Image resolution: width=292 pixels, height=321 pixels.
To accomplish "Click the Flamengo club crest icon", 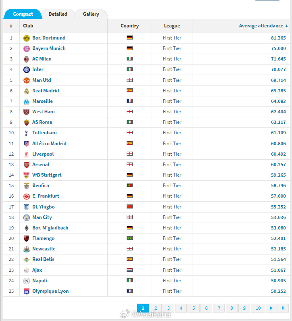I will point(27,238).
